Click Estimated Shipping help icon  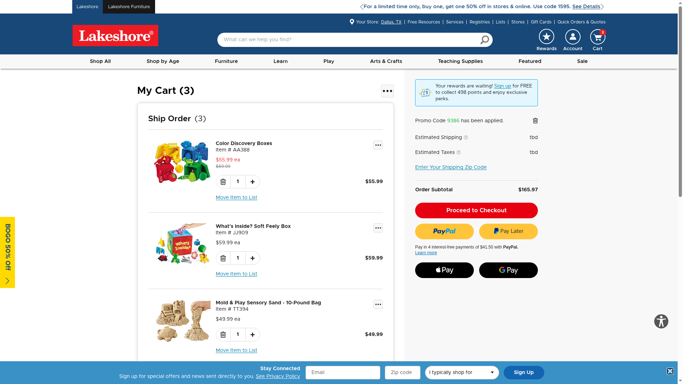point(466,138)
